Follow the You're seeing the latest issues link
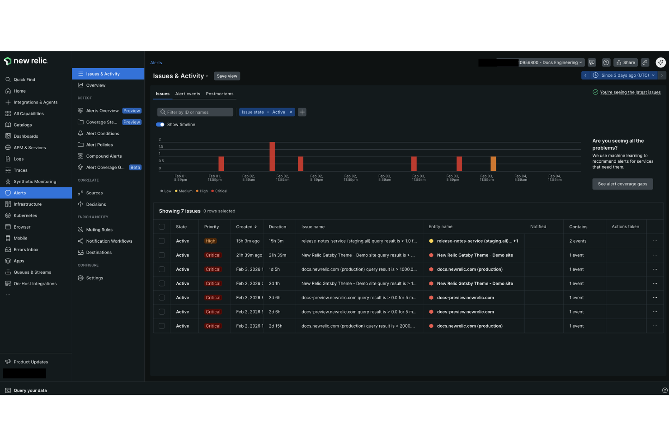The image size is (669, 446). point(630,92)
